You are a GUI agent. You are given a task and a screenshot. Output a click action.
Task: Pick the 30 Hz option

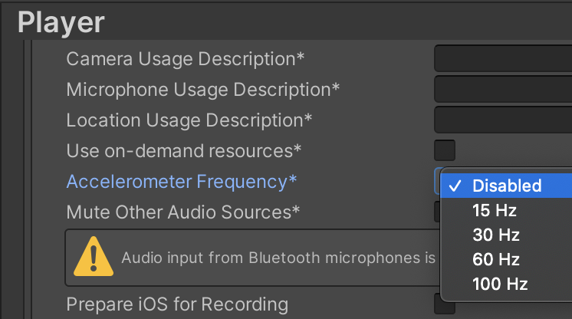[496, 235]
